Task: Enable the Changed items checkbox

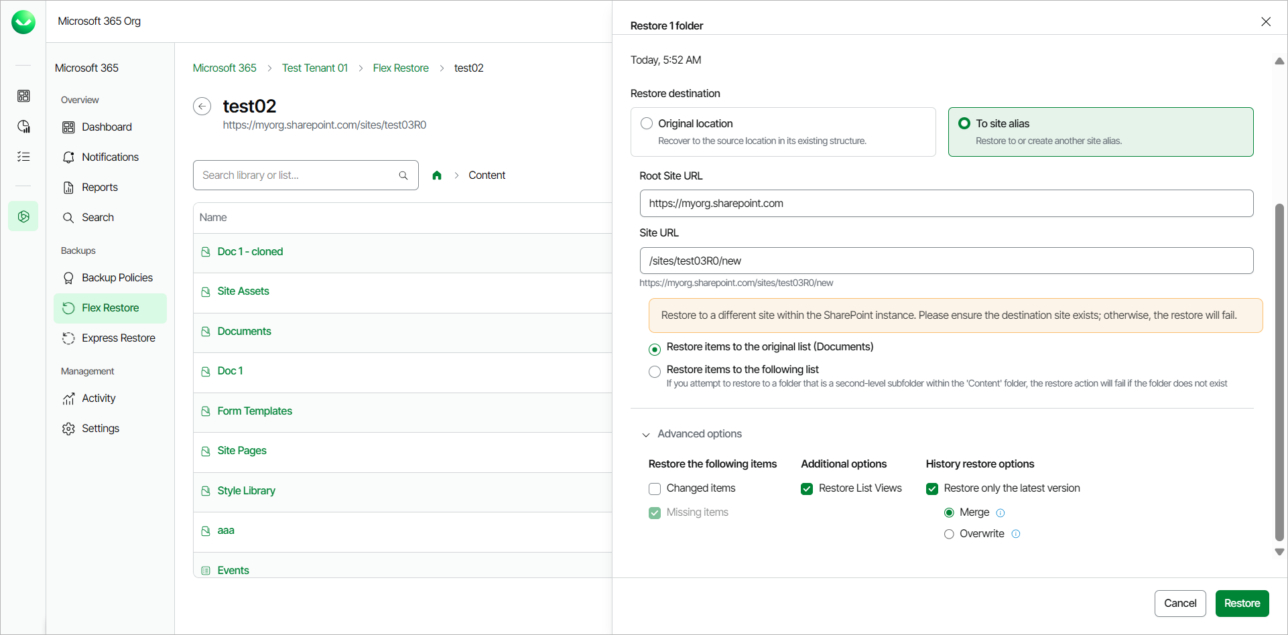Action: [655, 489]
